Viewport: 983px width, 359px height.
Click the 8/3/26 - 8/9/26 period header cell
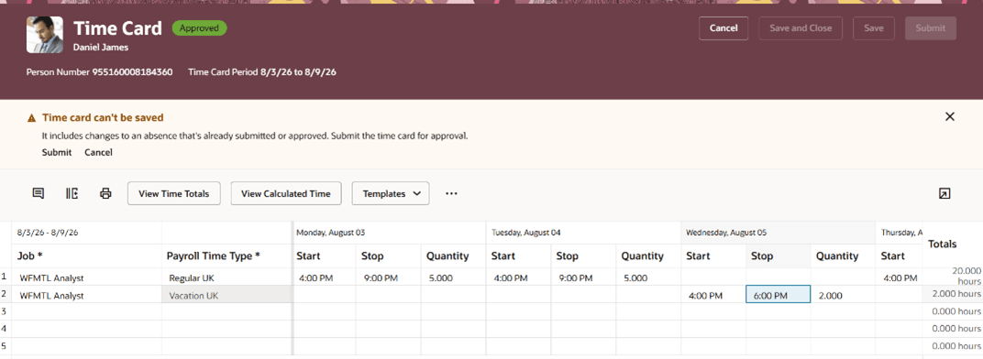(86, 233)
